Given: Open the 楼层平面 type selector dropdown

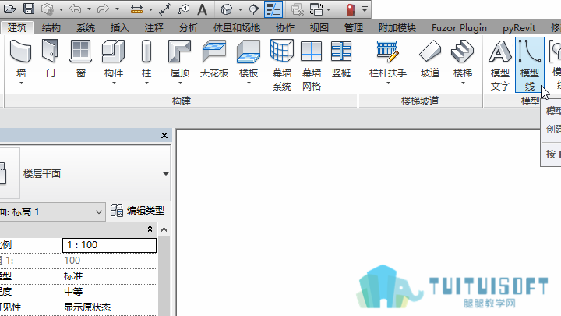Looking at the screenshot, I should pyautogui.click(x=166, y=174).
